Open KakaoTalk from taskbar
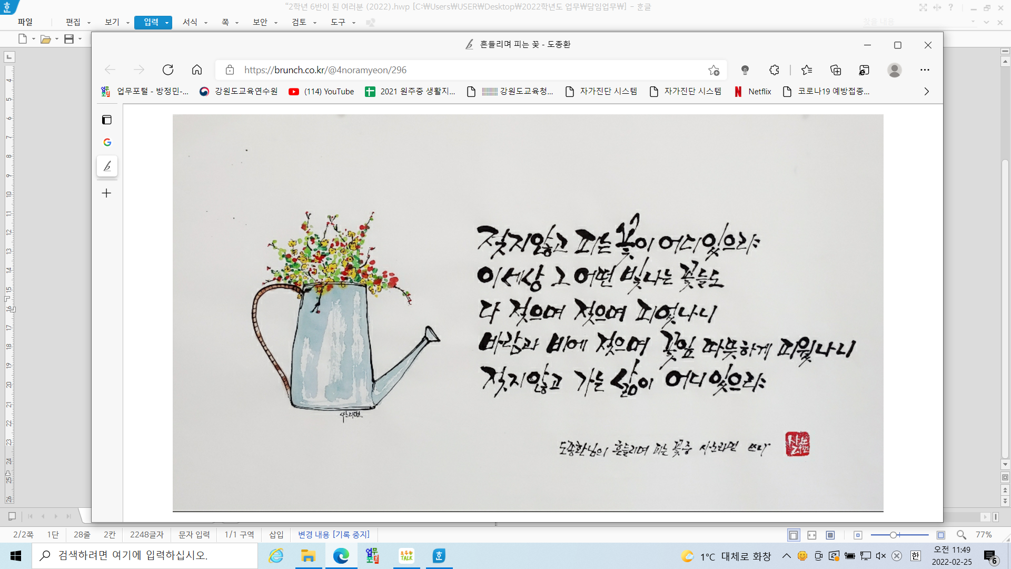This screenshot has width=1011, height=569. click(407, 556)
